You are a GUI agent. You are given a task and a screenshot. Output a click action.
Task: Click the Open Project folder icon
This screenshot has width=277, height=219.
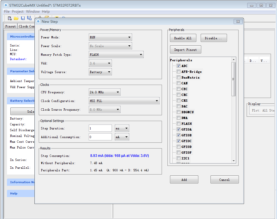coord(16,18)
